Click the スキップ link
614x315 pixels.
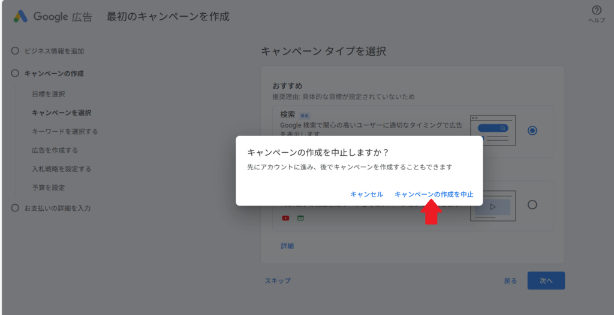(278, 280)
